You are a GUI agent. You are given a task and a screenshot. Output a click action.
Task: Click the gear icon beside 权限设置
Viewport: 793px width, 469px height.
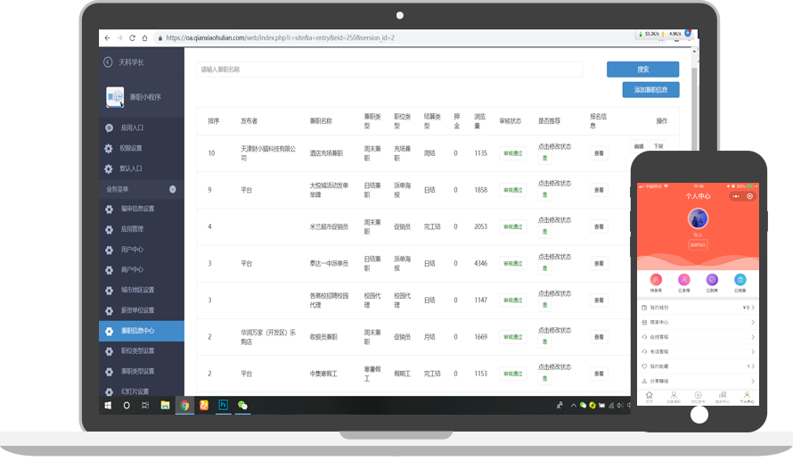[109, 148]
